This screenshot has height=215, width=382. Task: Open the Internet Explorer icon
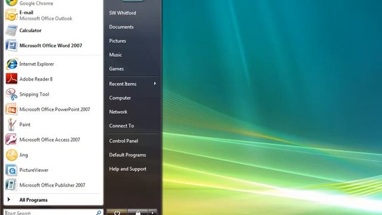[11, 64]
